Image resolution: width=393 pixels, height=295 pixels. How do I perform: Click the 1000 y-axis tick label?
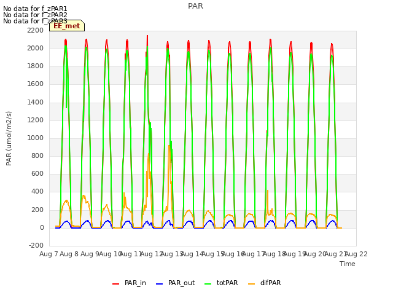[x=36, y=138]
